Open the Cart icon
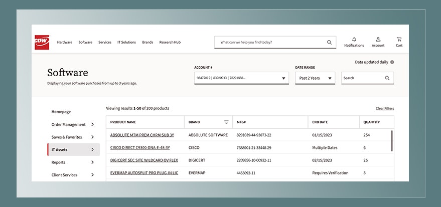 pos(399,39)
